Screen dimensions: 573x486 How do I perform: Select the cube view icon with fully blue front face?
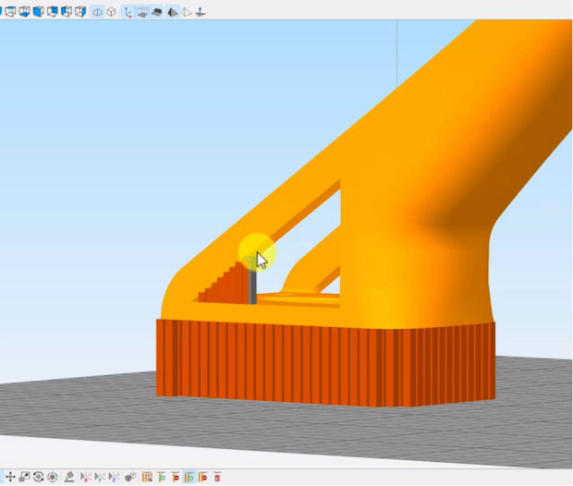(38, 12)
